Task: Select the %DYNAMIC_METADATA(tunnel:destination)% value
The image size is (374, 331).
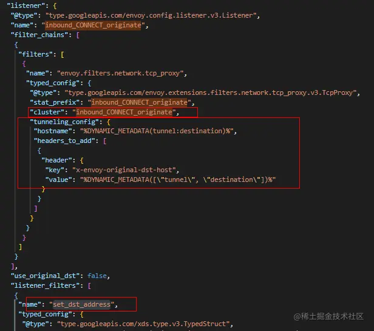Action: click(x=157, y=131)
